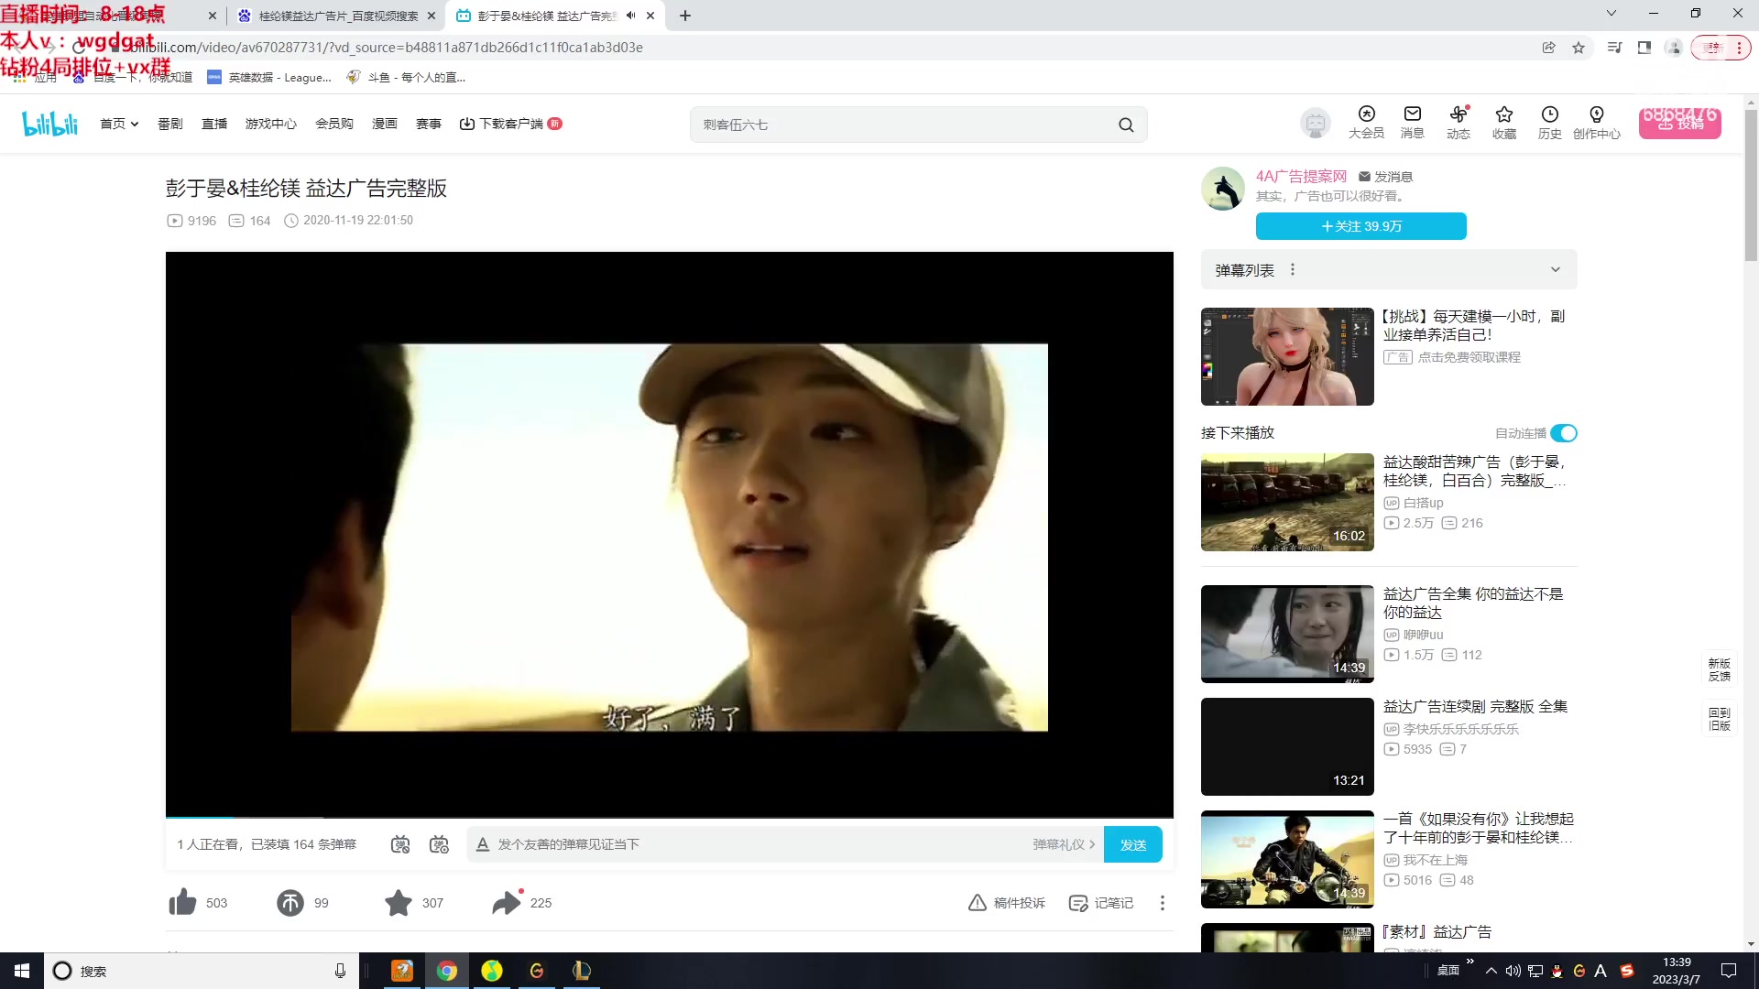Open the 益达广告全集 video thumbnail
The image size is (1759, 989).
click(x=1287, y=634)
